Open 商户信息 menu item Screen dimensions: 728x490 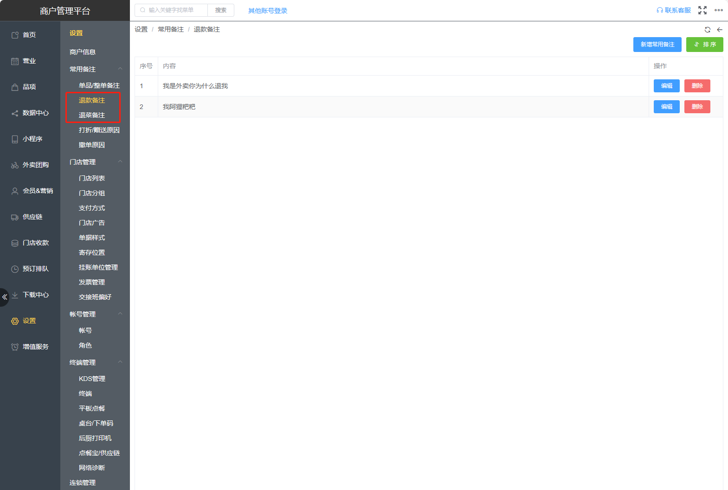83,52
